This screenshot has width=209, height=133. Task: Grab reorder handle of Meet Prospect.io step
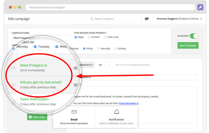click(75, 68)
